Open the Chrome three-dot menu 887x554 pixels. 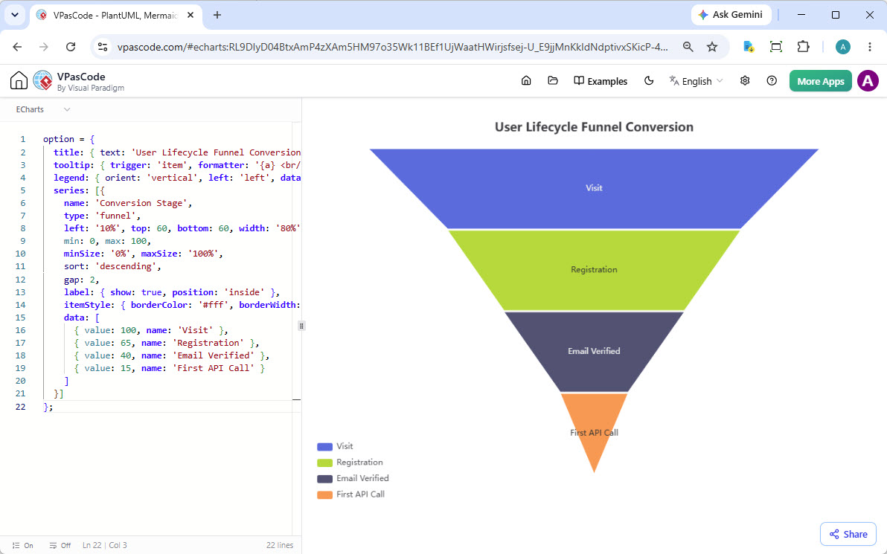(x=870, y=47)
